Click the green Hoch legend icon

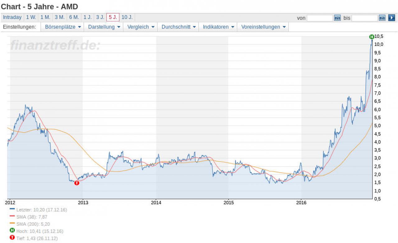click(12, 231)
